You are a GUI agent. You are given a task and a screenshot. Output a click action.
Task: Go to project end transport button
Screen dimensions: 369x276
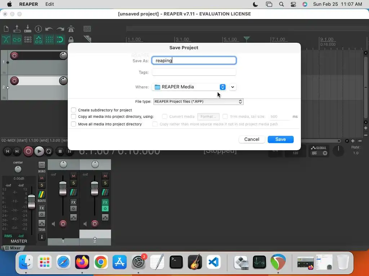(x=17, y=151)
